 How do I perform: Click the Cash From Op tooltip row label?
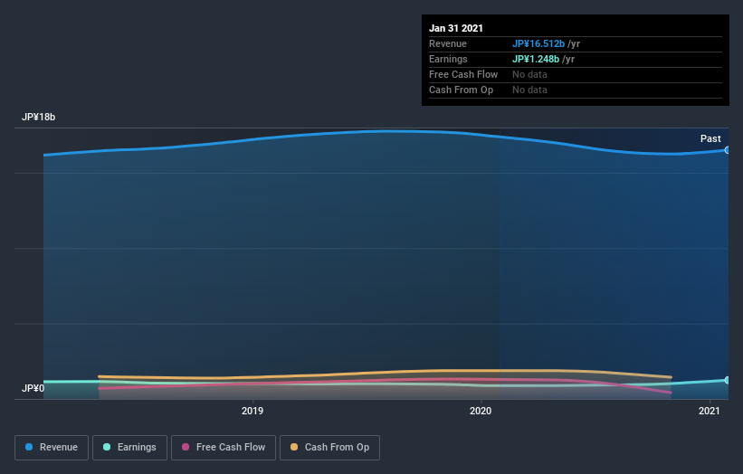coord(461,90)
